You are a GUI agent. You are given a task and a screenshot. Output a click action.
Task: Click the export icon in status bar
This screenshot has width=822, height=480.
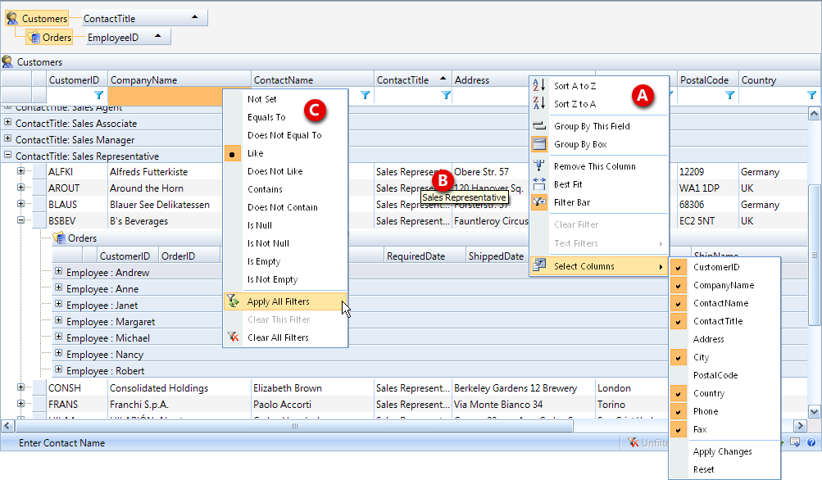pos(795,442)
